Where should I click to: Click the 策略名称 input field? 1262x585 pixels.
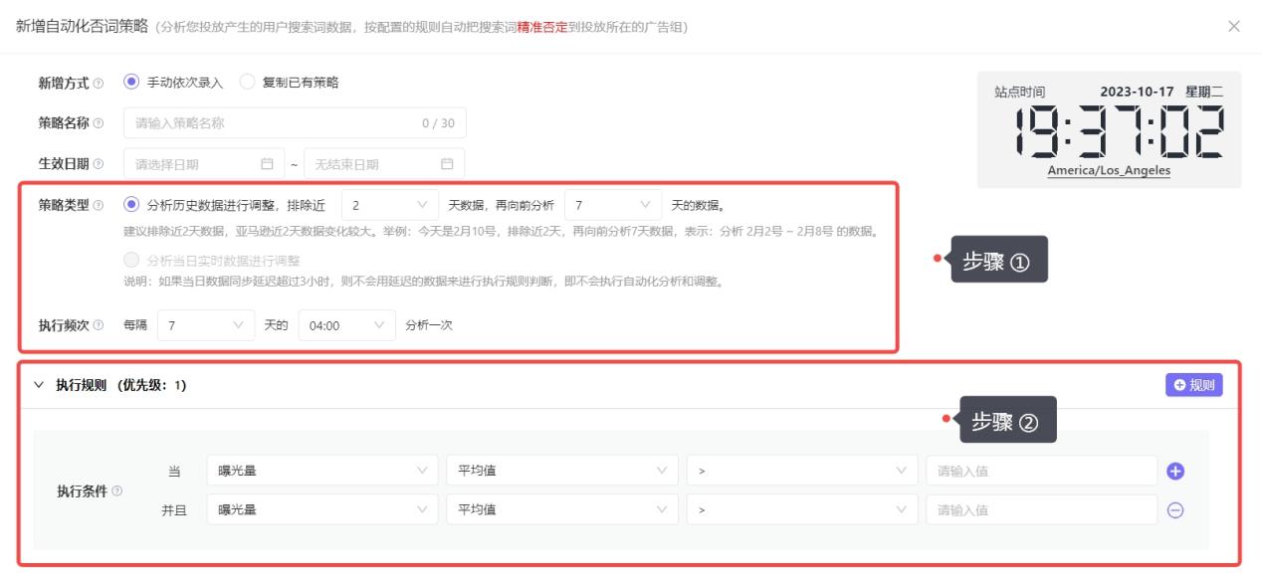click(295, 123)
